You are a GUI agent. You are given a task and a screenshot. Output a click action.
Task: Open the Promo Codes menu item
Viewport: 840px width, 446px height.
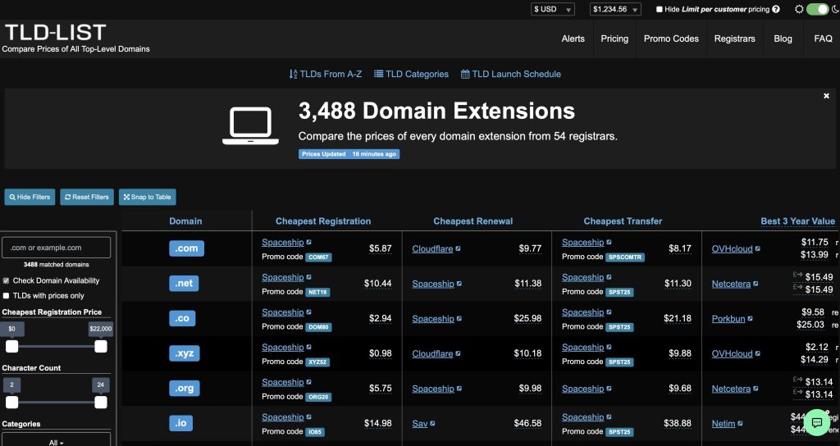[x=671, y=39]
